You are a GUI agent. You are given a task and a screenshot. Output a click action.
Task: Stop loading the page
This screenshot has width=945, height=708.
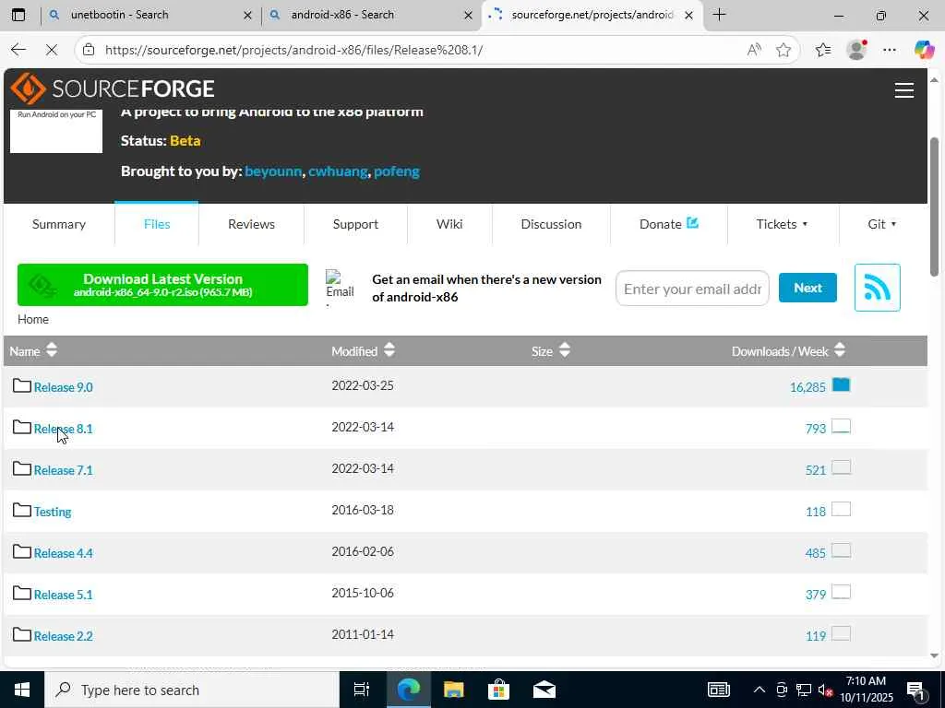pyautogui.click(x=52, y=50)
